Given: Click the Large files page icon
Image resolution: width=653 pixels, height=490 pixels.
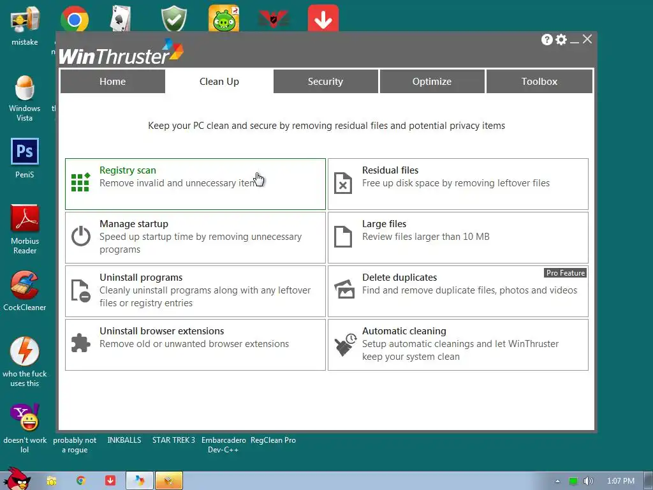Looking at the screenshot, I should click(x=343, y=237).
